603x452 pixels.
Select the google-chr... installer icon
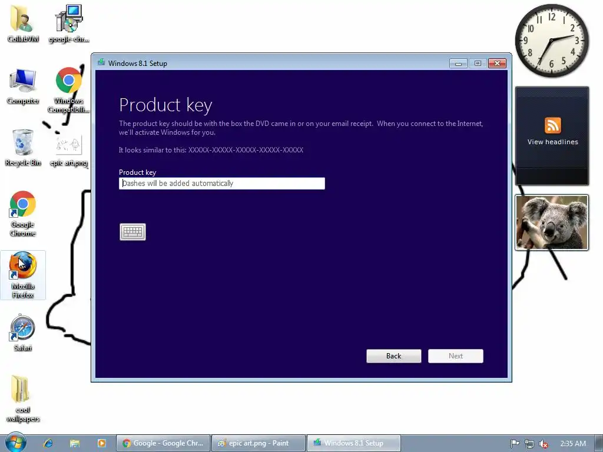pos(69,23)
